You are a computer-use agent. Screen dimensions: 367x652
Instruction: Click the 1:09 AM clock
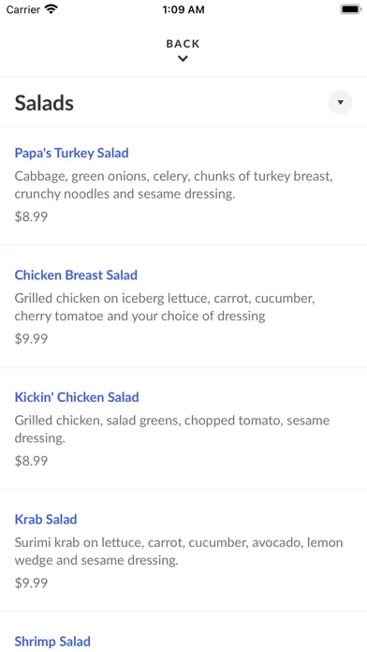[x=183, y=9]
